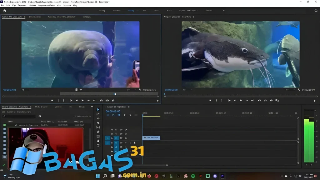
Task: Click New Bin icon in Project panel
Action: click(40, 116)
